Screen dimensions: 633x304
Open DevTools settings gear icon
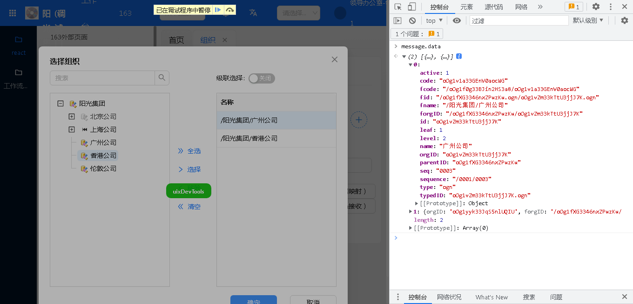point(596,7)
